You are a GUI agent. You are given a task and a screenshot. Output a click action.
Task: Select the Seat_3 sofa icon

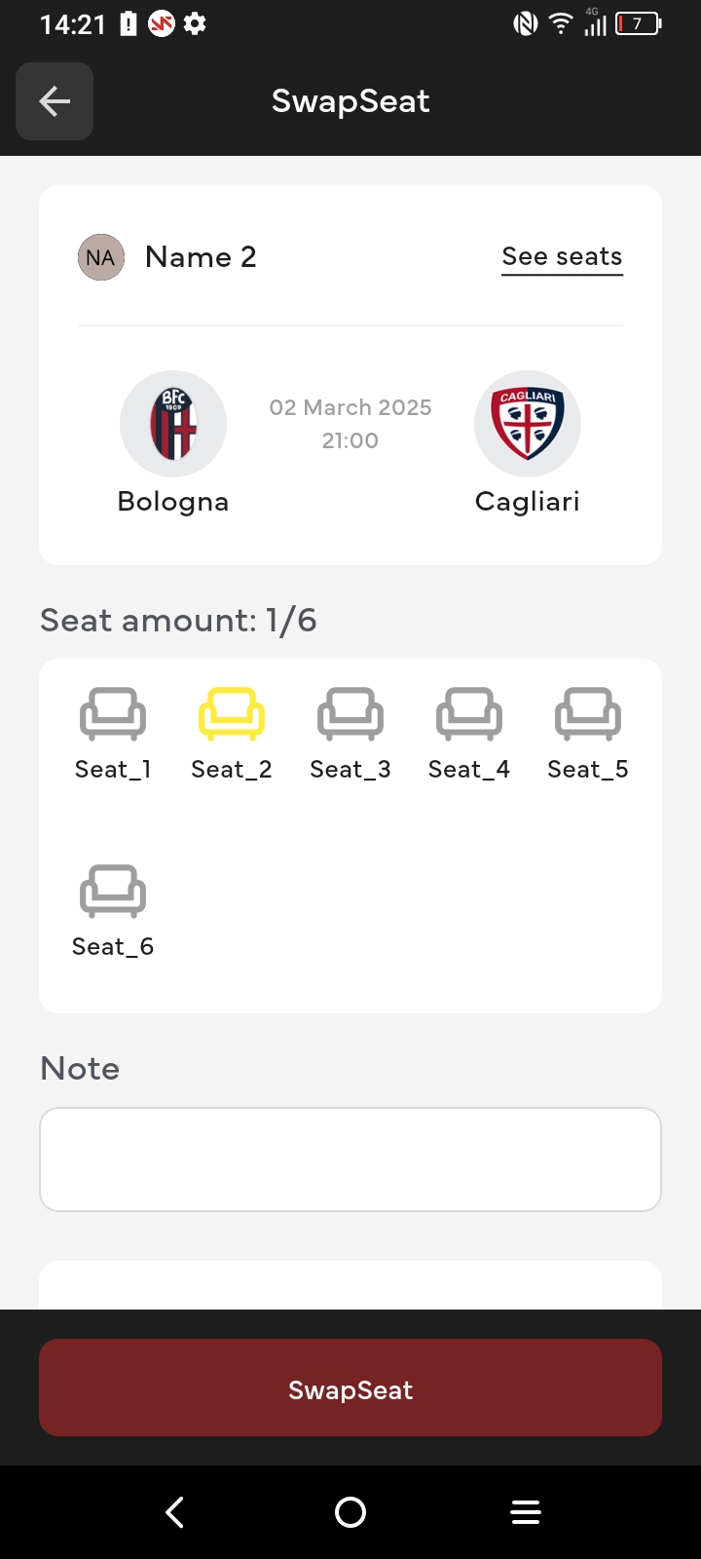[350, 715]
